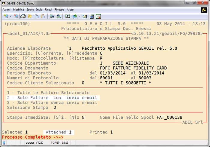Image resolution: width=210 pixels, height=147 pixels.
Task: Click the connection status icon in status bar
Action: 4,143
